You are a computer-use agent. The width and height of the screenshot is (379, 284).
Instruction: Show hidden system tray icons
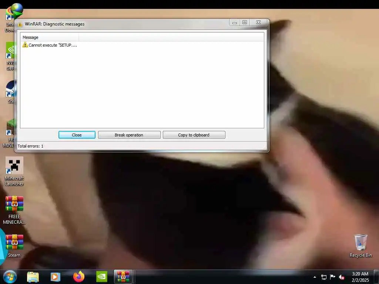point(315,277)
